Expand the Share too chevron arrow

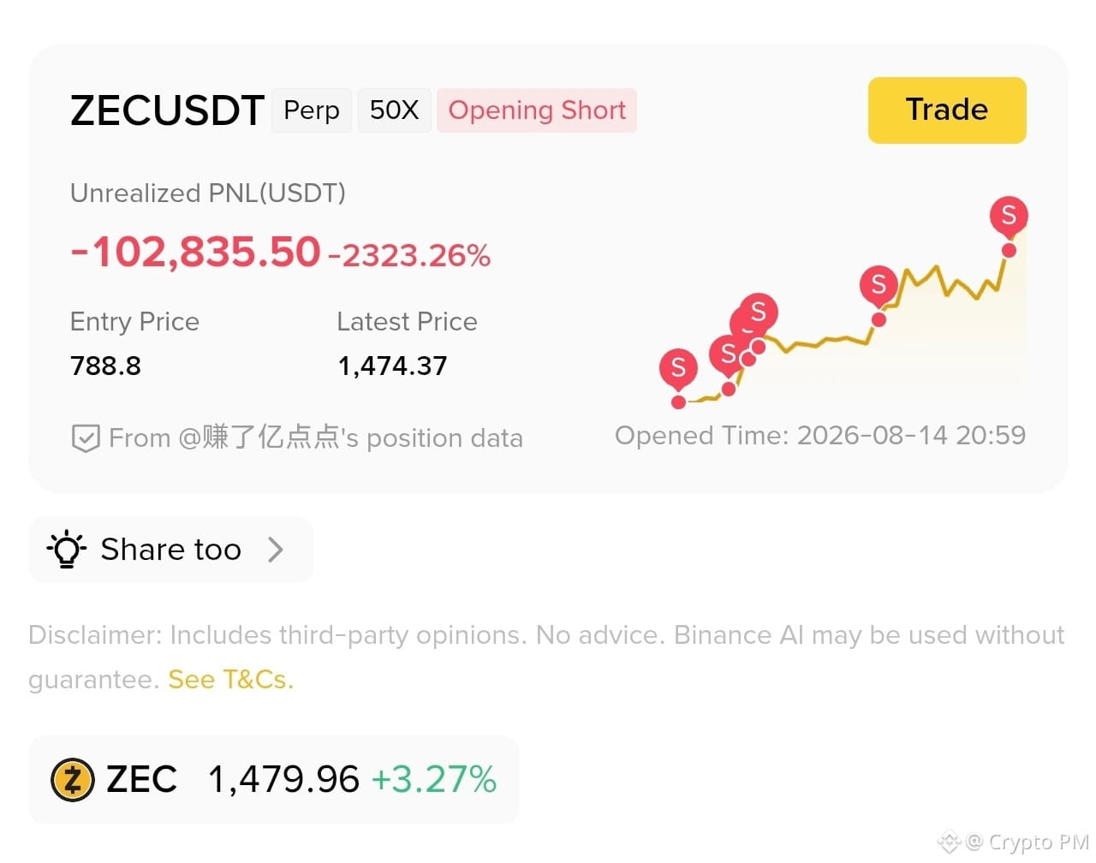tap(275, 550)
